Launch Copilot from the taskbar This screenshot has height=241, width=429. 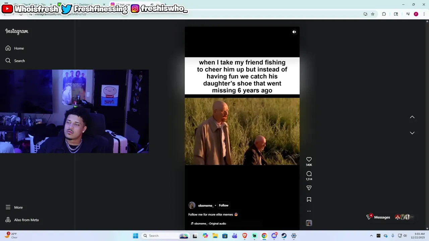pos(205,236)
